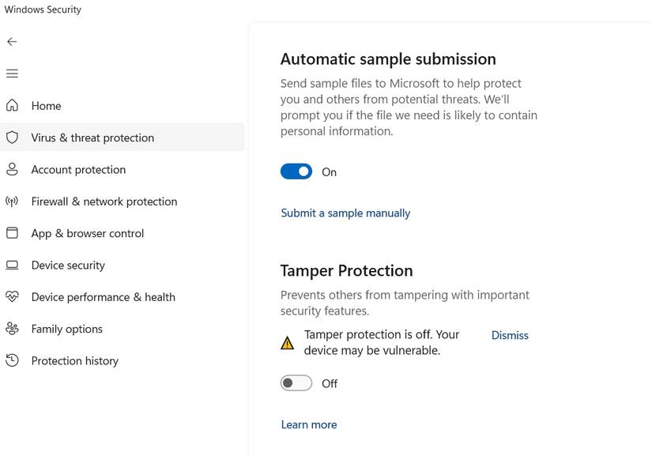
Task: Click the App & browser control window icon
Action: point(12,233)
